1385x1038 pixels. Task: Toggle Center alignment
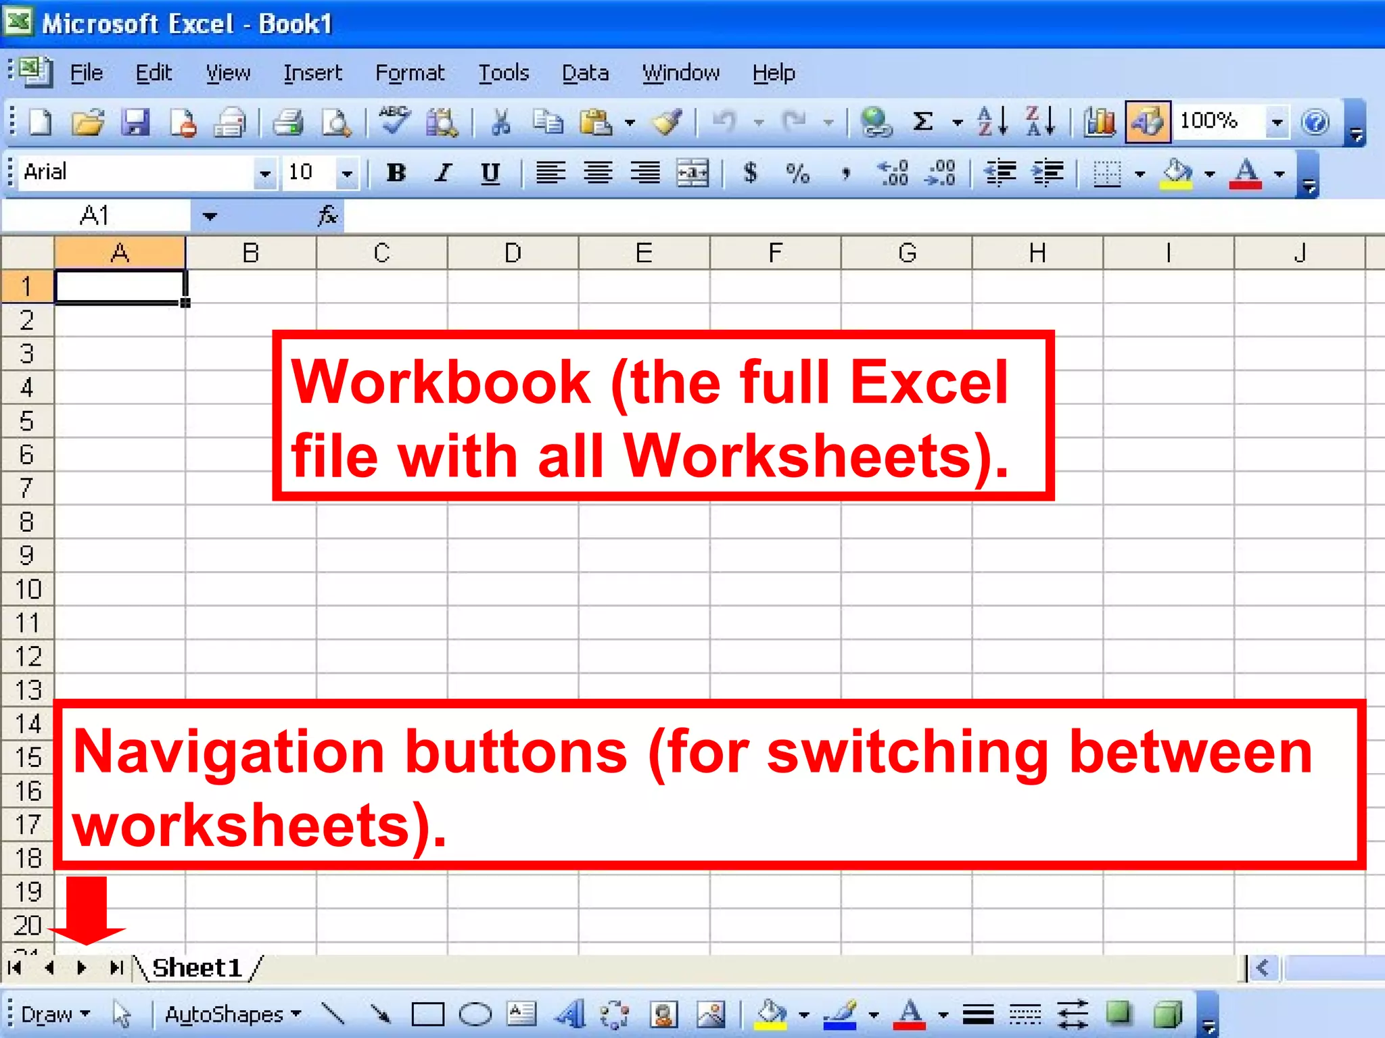[598, 173]
